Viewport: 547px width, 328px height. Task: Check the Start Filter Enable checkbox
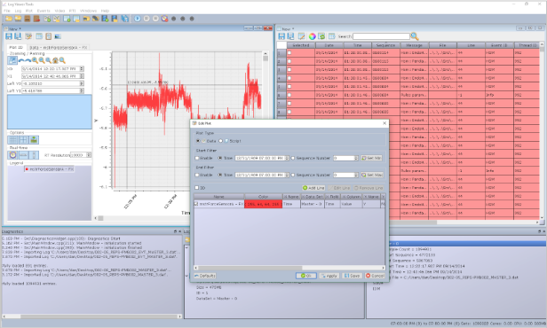point(197,158)
